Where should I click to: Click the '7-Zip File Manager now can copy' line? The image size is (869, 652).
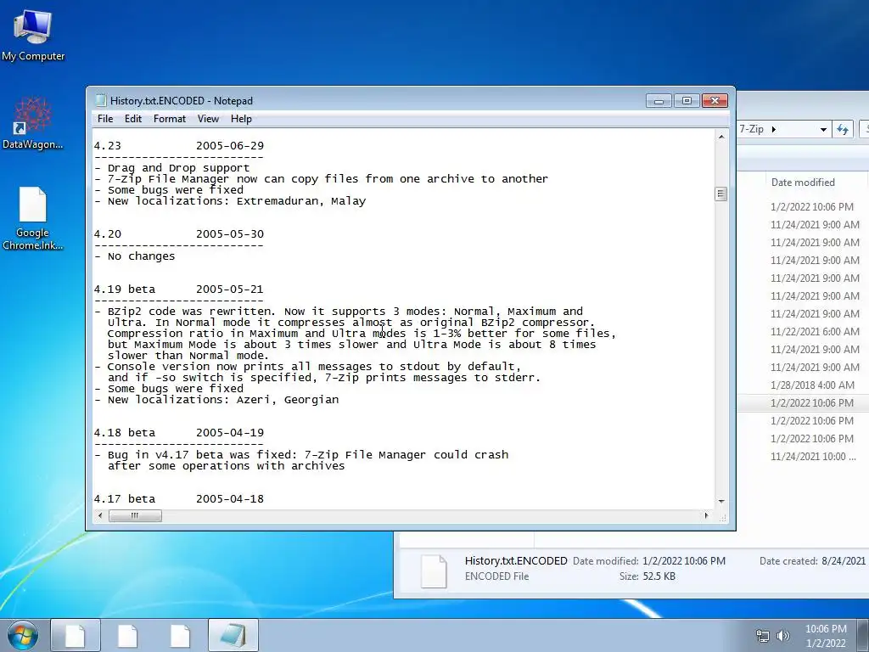[321, 179]
